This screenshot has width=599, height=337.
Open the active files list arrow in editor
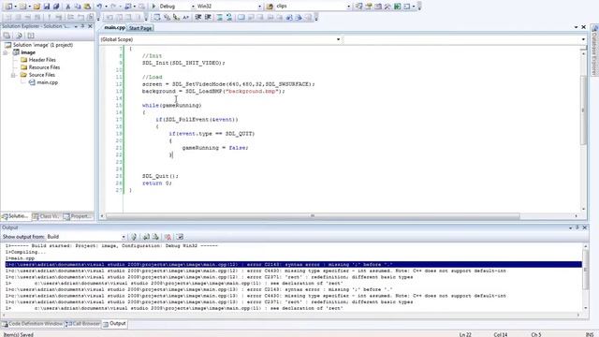point(576,27)
